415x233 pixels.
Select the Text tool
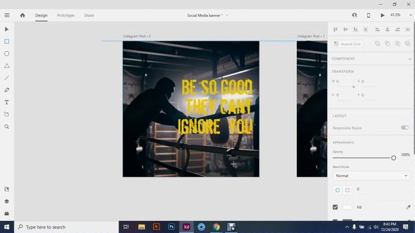(6, 102)
